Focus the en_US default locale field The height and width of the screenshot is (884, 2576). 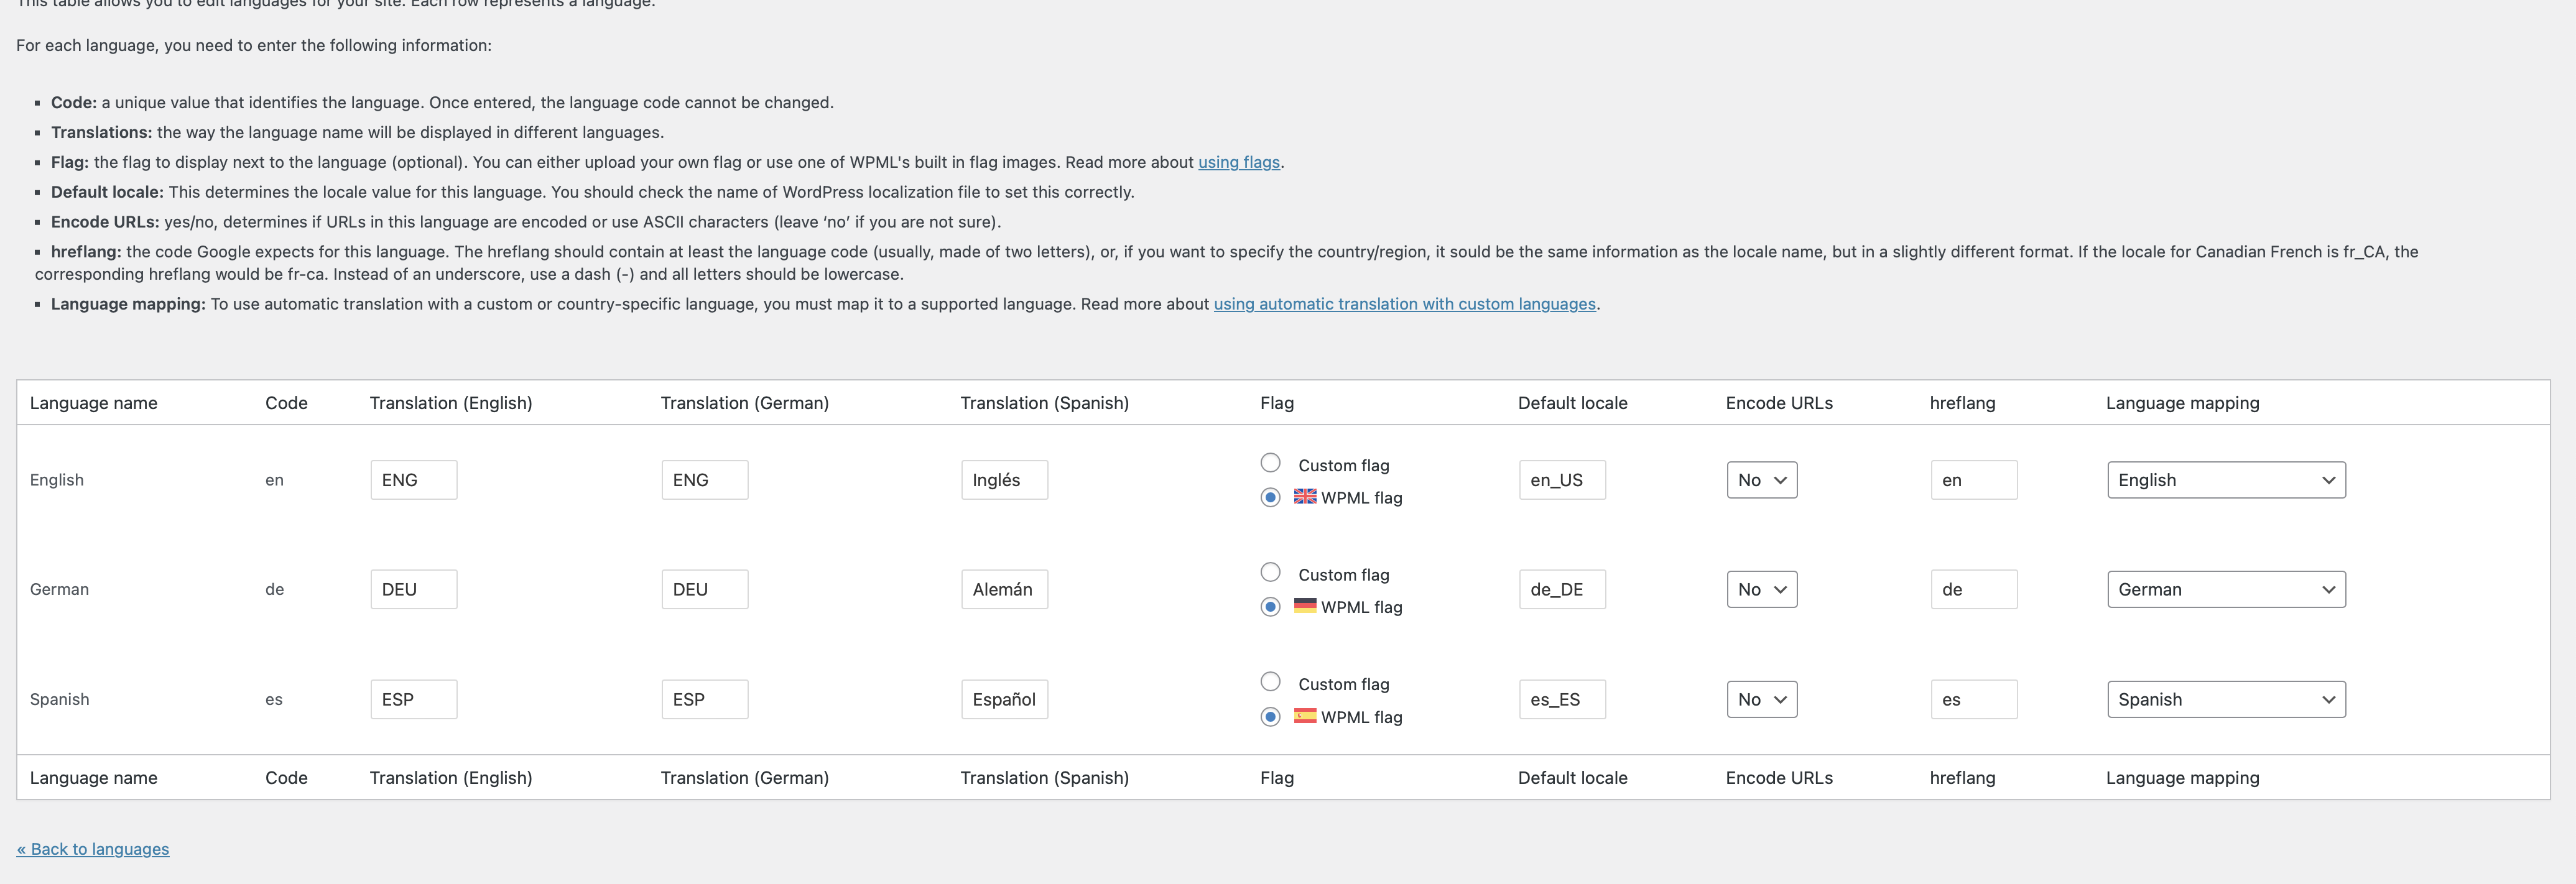(x=1562, y=480)
